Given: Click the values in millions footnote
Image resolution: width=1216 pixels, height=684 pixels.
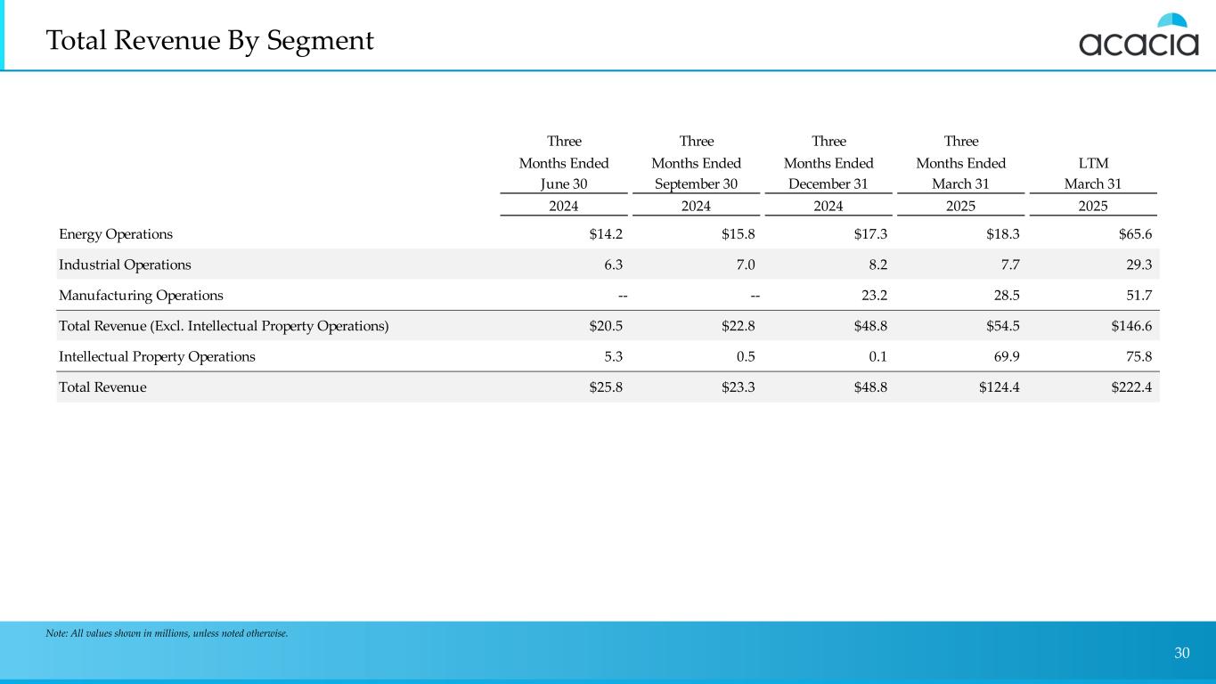Looking at the screenshot, I should coord(167,633).
